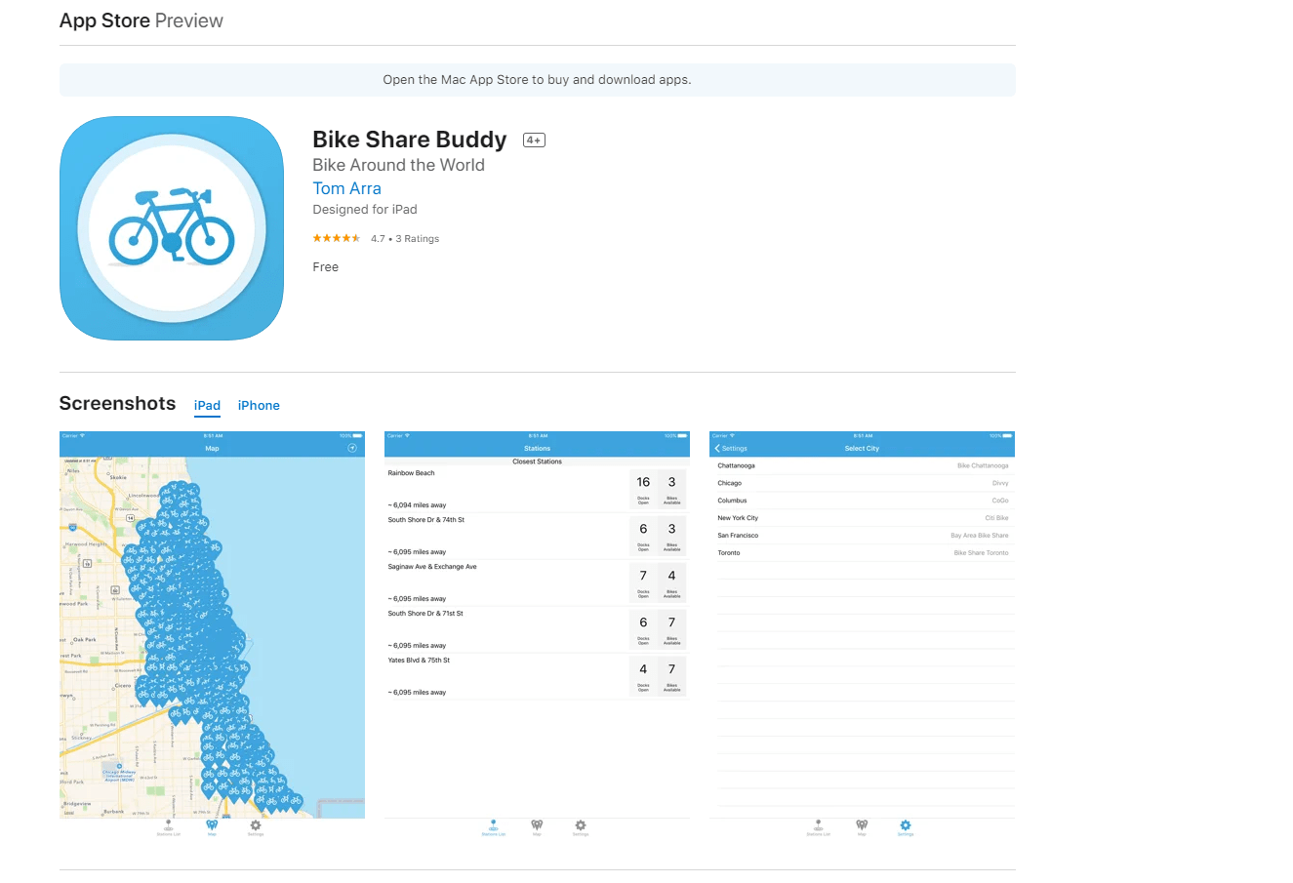Switch to the iPhone screenshots tab
Image resolution: width=1293 pixels, height=883 pixels.
click(259, 405)
